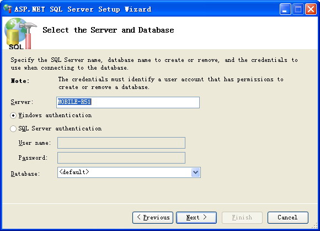This screenshot has width=320, height=231.
Task: Click the Cancel button
Action: pyautogui.click(x=288, y=218)
